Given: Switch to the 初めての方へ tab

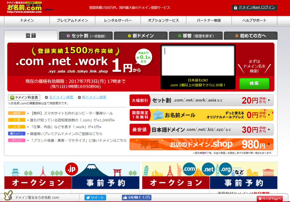Looking at the screenshot, I should (x=251, y=36).
